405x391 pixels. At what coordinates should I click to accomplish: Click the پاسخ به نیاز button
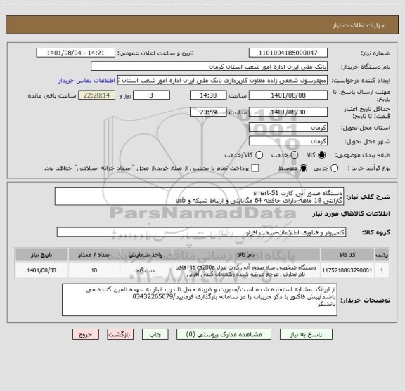pyautogui.click(x=306, y=334)
